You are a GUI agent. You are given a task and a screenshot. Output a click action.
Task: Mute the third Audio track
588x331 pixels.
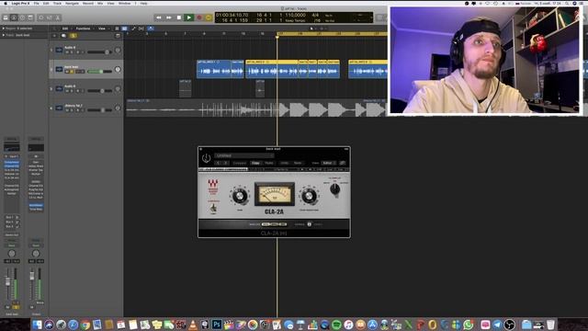coord(67,91)
